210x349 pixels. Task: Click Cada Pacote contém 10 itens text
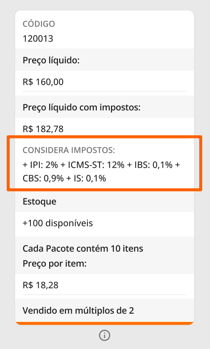coord(83,248)
